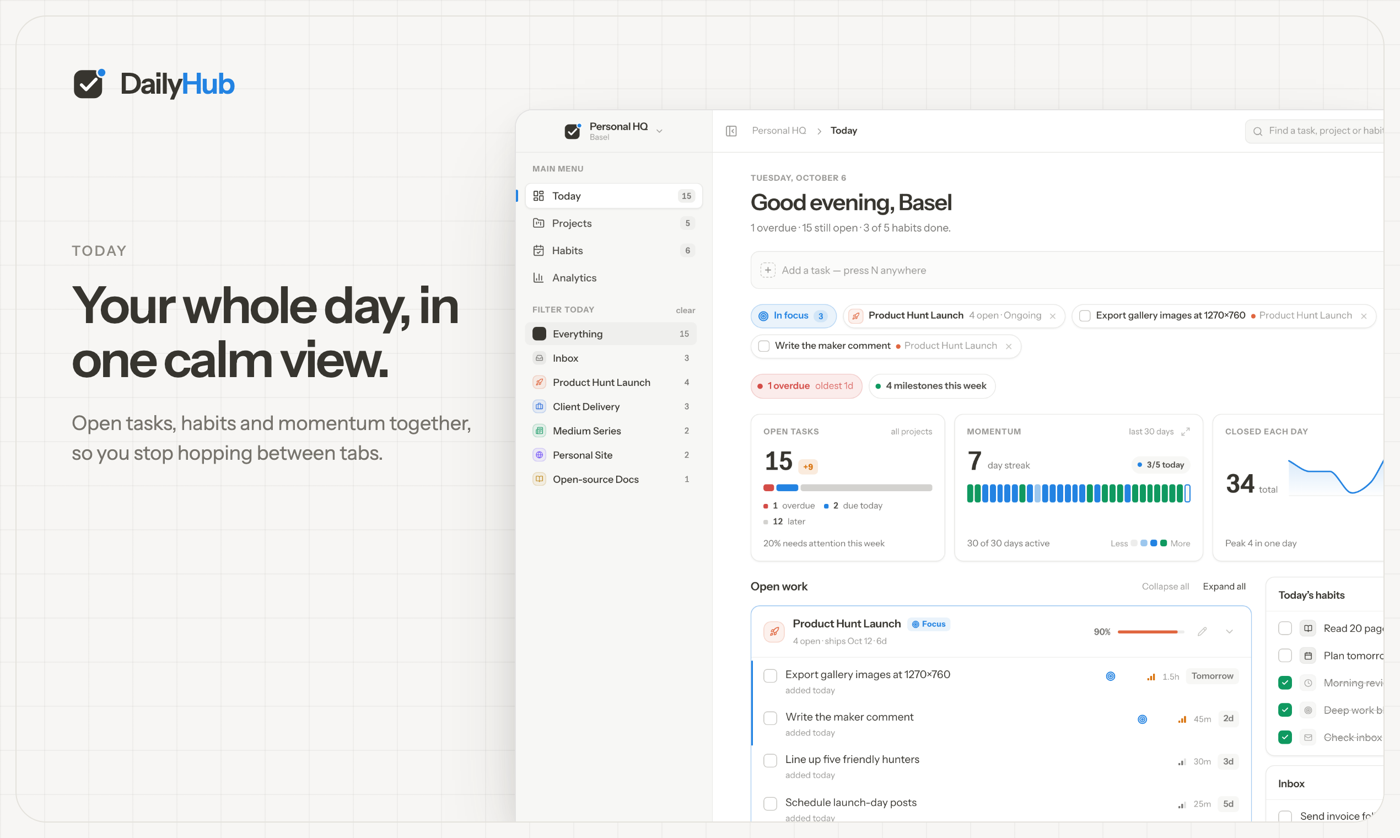1400x838 pixels.
Task: Click the In focus chip
Action: pyautogui.click(x=793, y=316)
